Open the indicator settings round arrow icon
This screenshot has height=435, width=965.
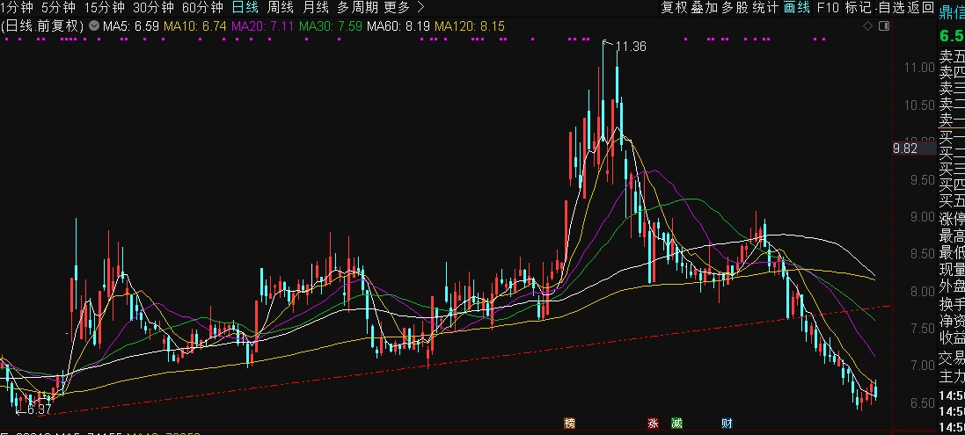point(94,25)
